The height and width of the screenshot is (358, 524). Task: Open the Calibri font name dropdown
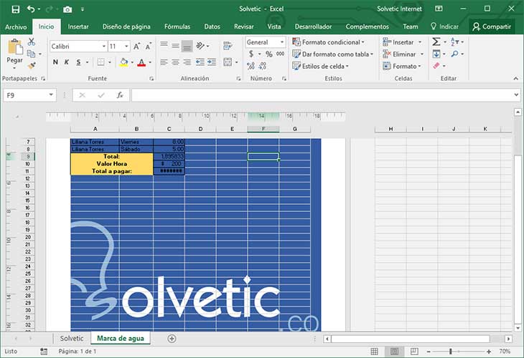(x=104, y=47)
